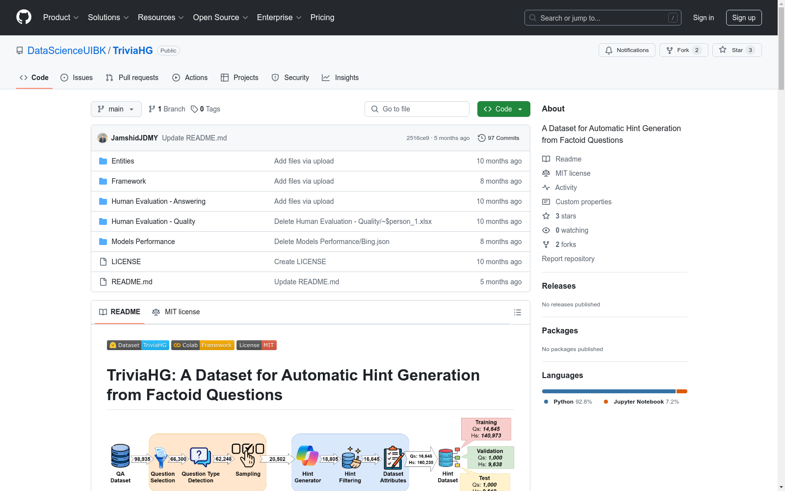Click the Star icon
The width and height of the screenshot is (785, 491).
(x=723, y=50)
